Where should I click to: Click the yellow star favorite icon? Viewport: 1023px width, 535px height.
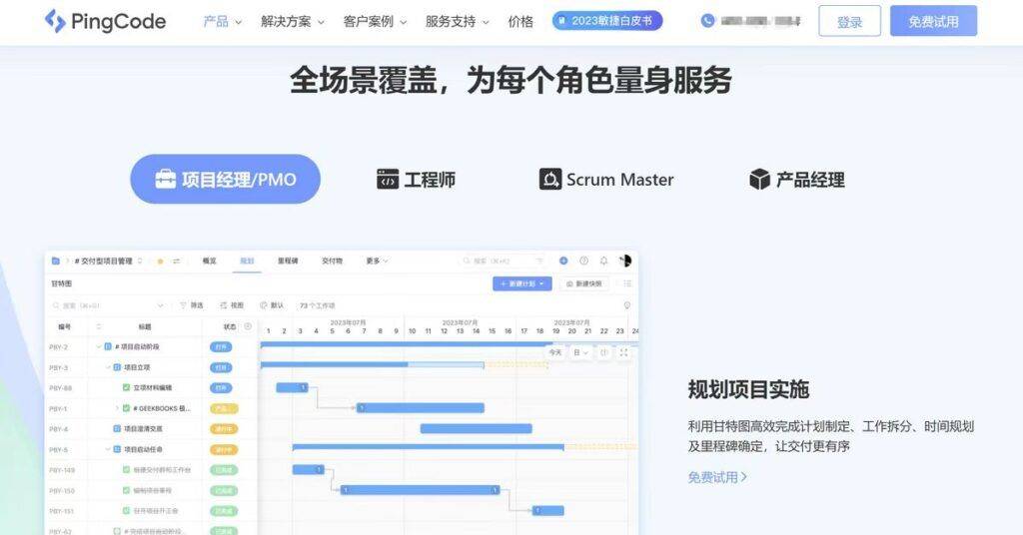coord(160,262)
